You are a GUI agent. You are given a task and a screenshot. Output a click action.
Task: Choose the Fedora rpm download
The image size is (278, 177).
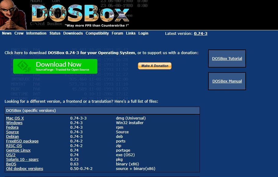[x=12, y=127]
